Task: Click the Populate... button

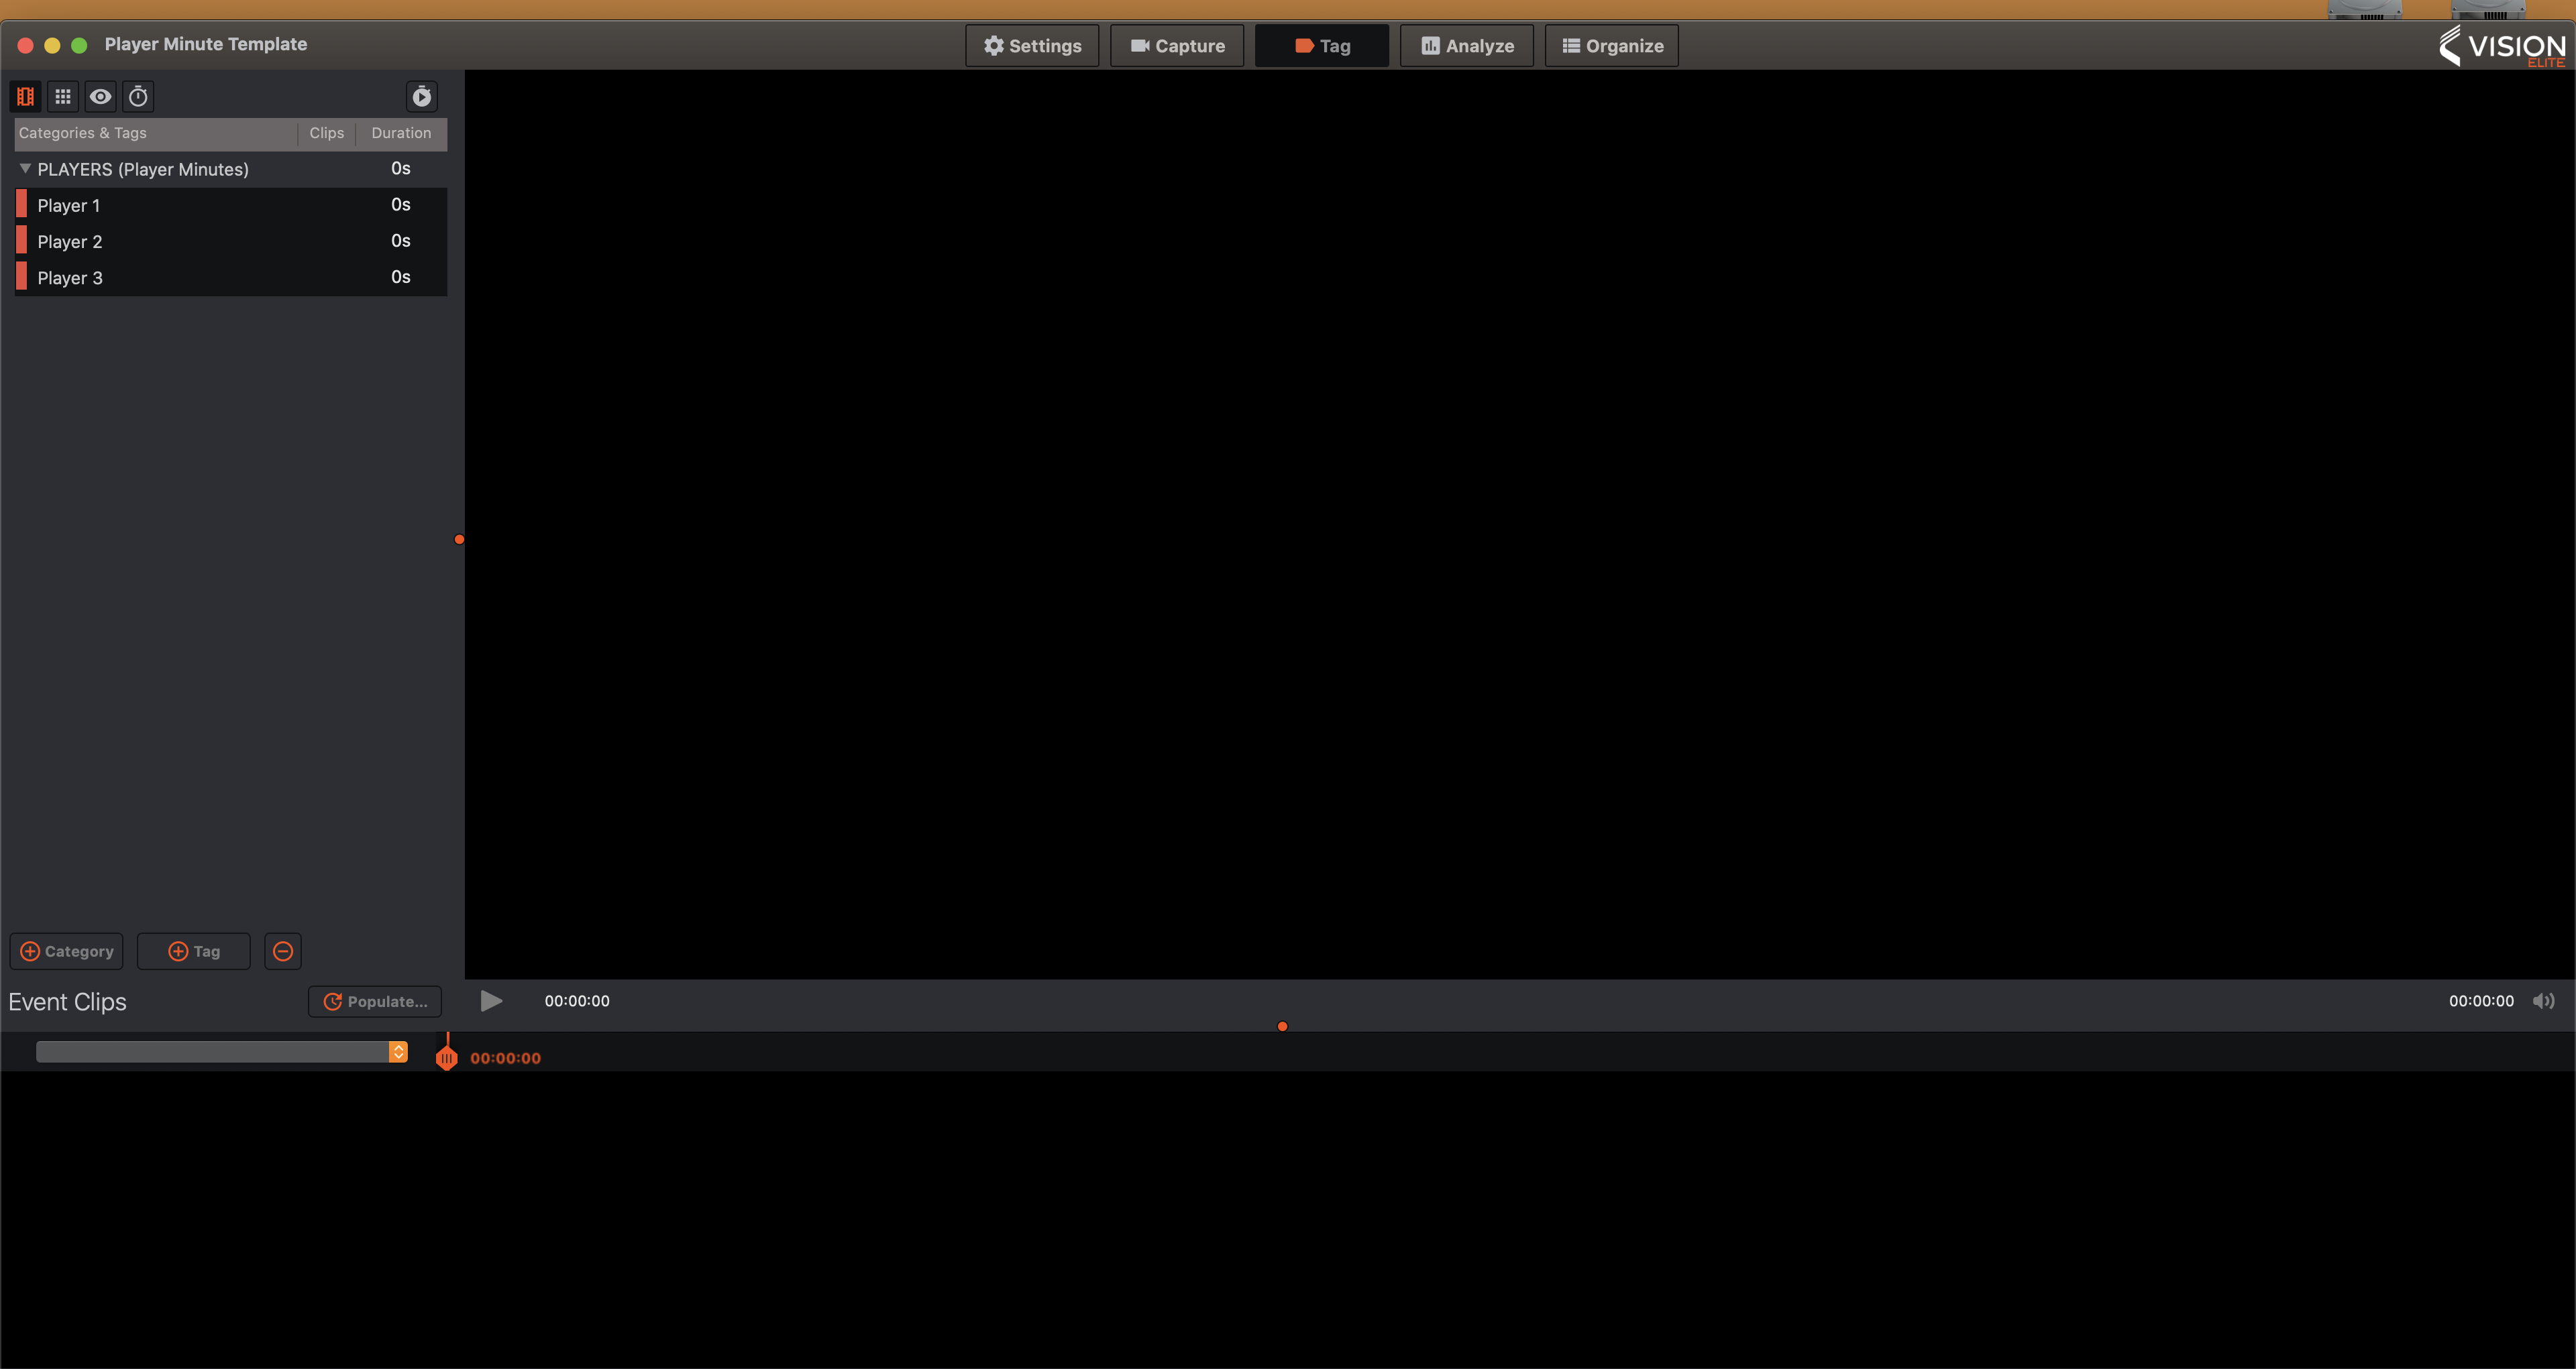Action: 375,1001
